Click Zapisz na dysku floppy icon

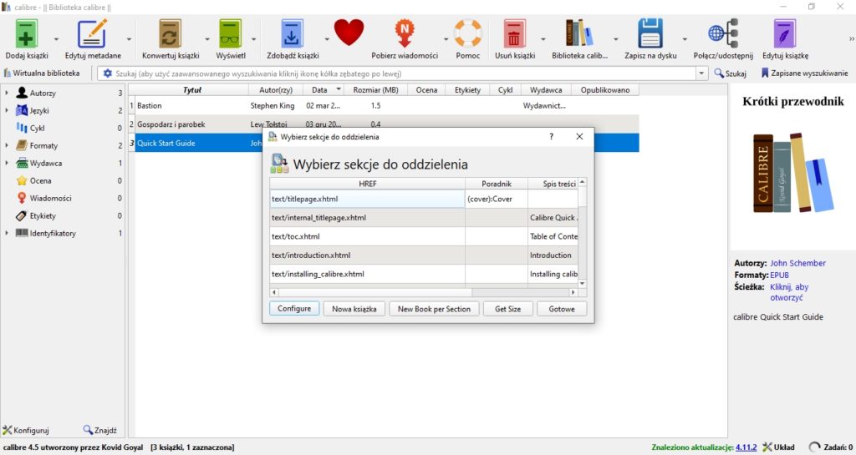[650, 33]
